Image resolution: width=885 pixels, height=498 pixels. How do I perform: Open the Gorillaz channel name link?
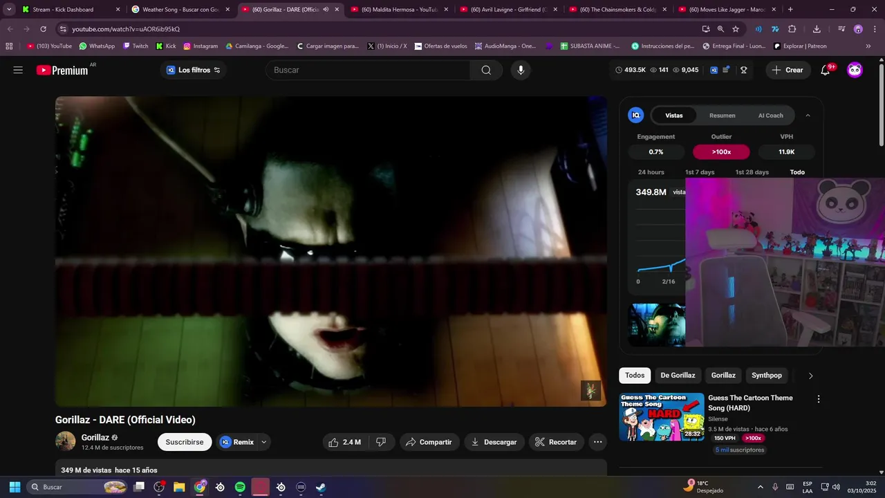click(95, 437)
